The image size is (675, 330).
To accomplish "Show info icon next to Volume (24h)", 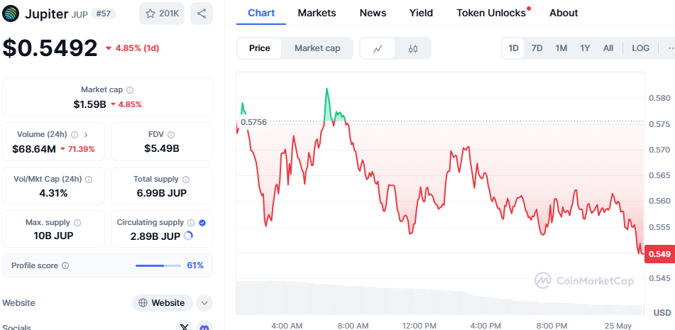I will coord(74,135).
